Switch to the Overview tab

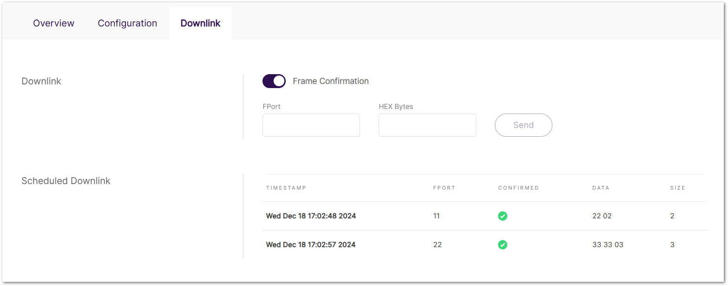(53, 23)
